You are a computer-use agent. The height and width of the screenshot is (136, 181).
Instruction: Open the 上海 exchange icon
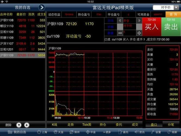click(x=42, y=132)
